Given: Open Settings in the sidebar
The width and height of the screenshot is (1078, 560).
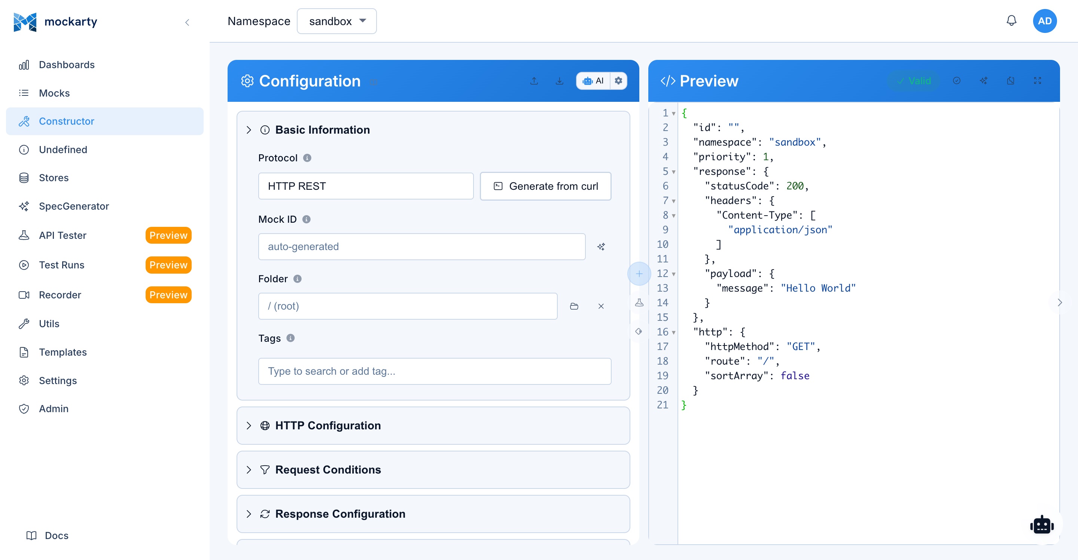Looking at the screenshot, I should point(105,380).
